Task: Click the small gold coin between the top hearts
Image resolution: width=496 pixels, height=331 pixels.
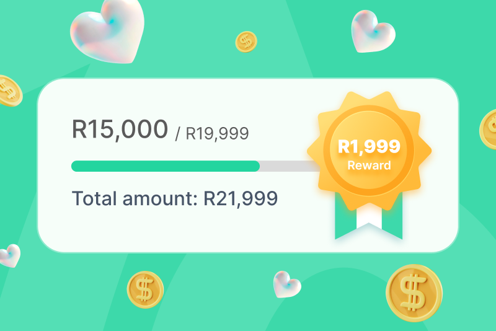Action: pyautogui.click(x=246, y=42)
